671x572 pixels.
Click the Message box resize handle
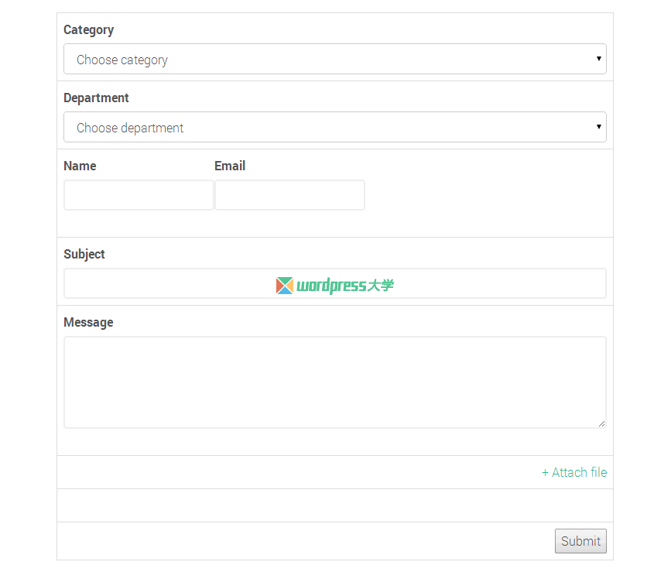601,423
